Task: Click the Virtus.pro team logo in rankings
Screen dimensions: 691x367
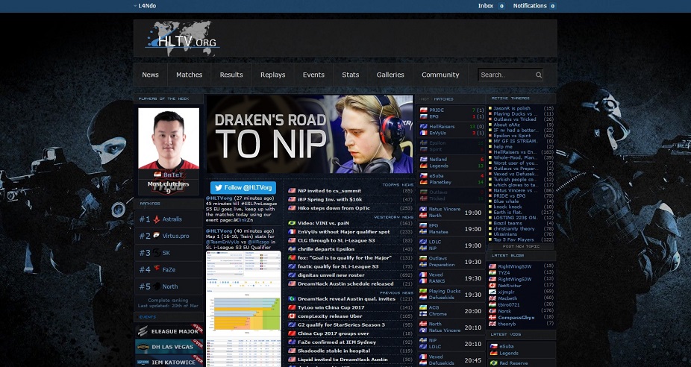Action: pos(157,236)
